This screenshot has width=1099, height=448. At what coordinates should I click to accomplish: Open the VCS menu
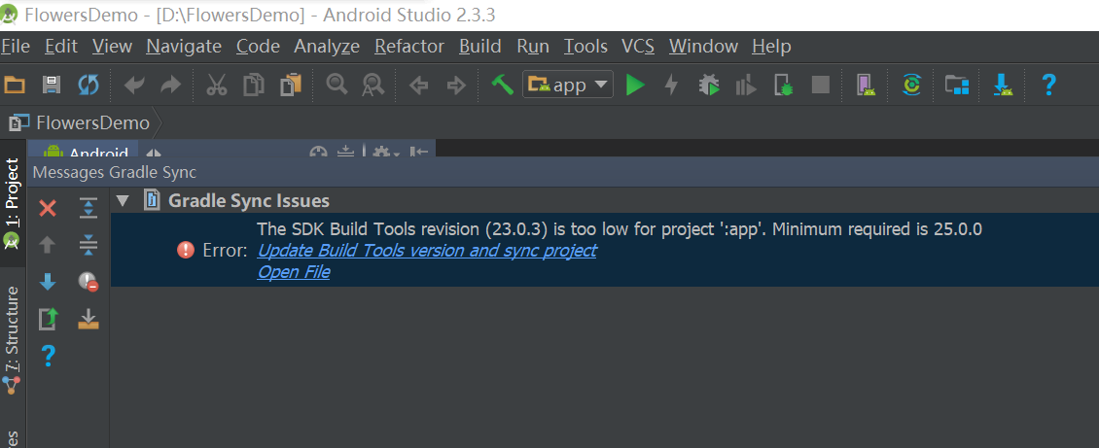(x=638, y=47)
